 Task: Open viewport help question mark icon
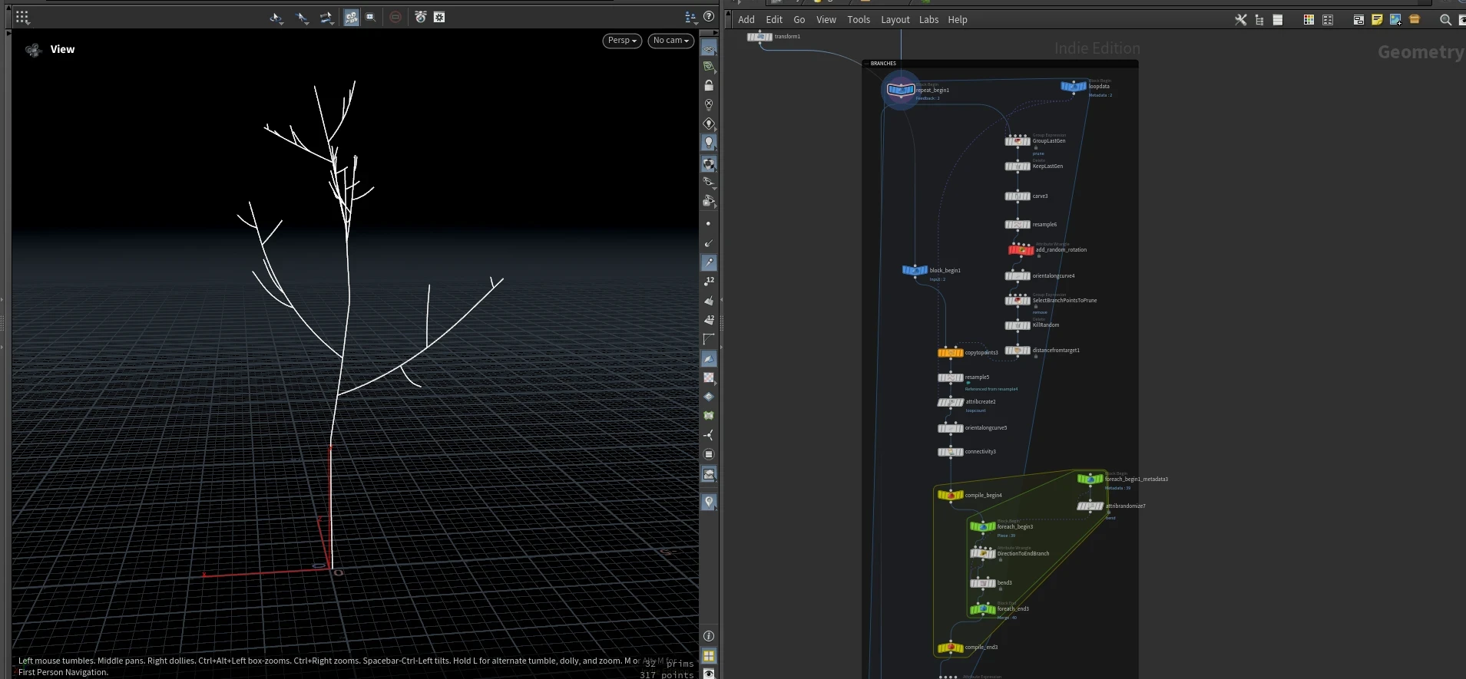click(708, 16)
